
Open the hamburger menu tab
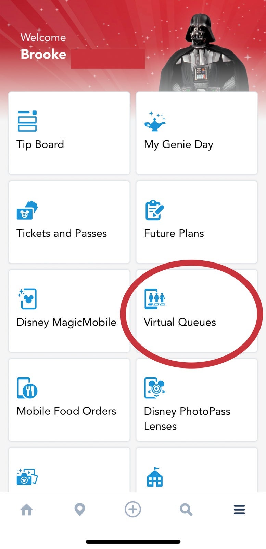pyautogui.click(x=239, y=510)
